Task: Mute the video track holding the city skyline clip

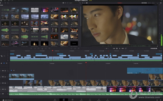Action: 3,77
